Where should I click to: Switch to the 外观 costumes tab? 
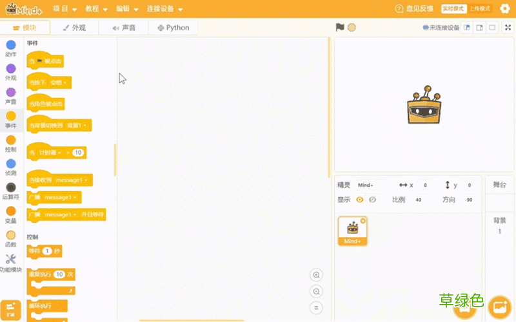click(x=74, y=28)
